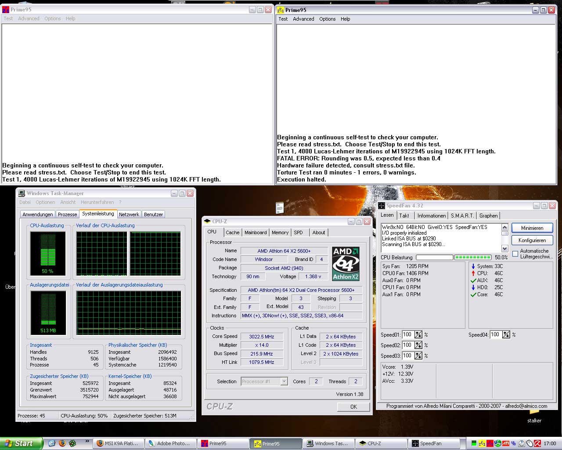Click the Speed01 spinner arrows
This screenshot has width=562, height=450.
(418, 334)
